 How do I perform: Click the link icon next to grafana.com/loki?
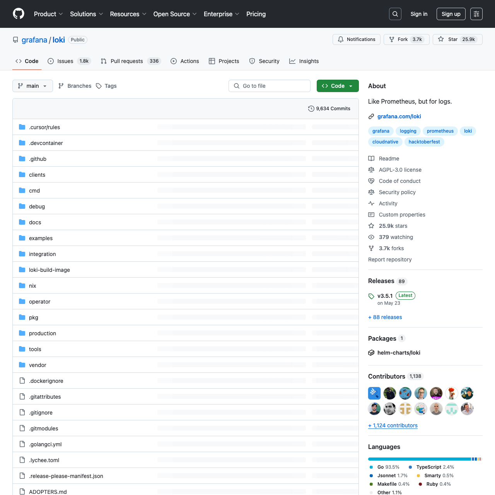(371, 116)
